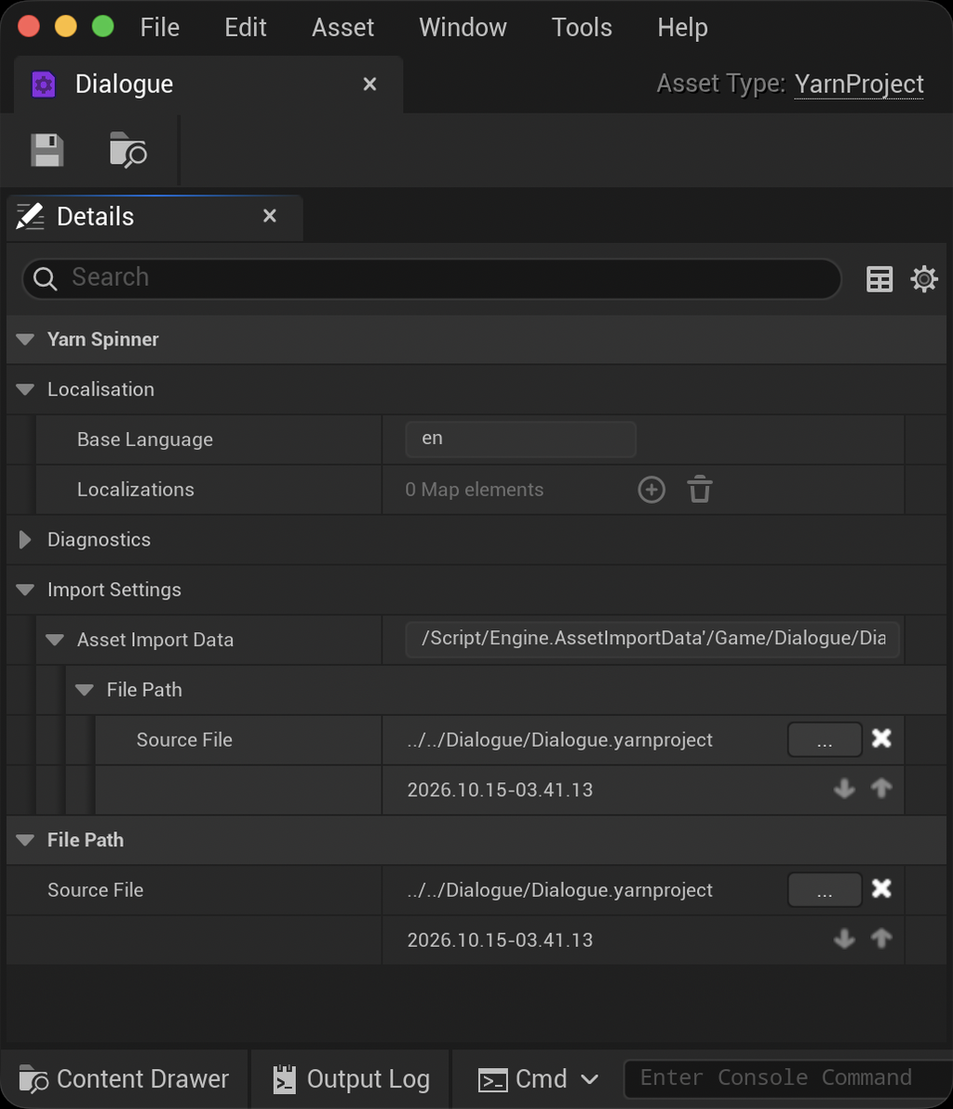Collapse the Yarn Spinner category
The width and height of the screenshot is (953, 1109).
click(25, 340)
